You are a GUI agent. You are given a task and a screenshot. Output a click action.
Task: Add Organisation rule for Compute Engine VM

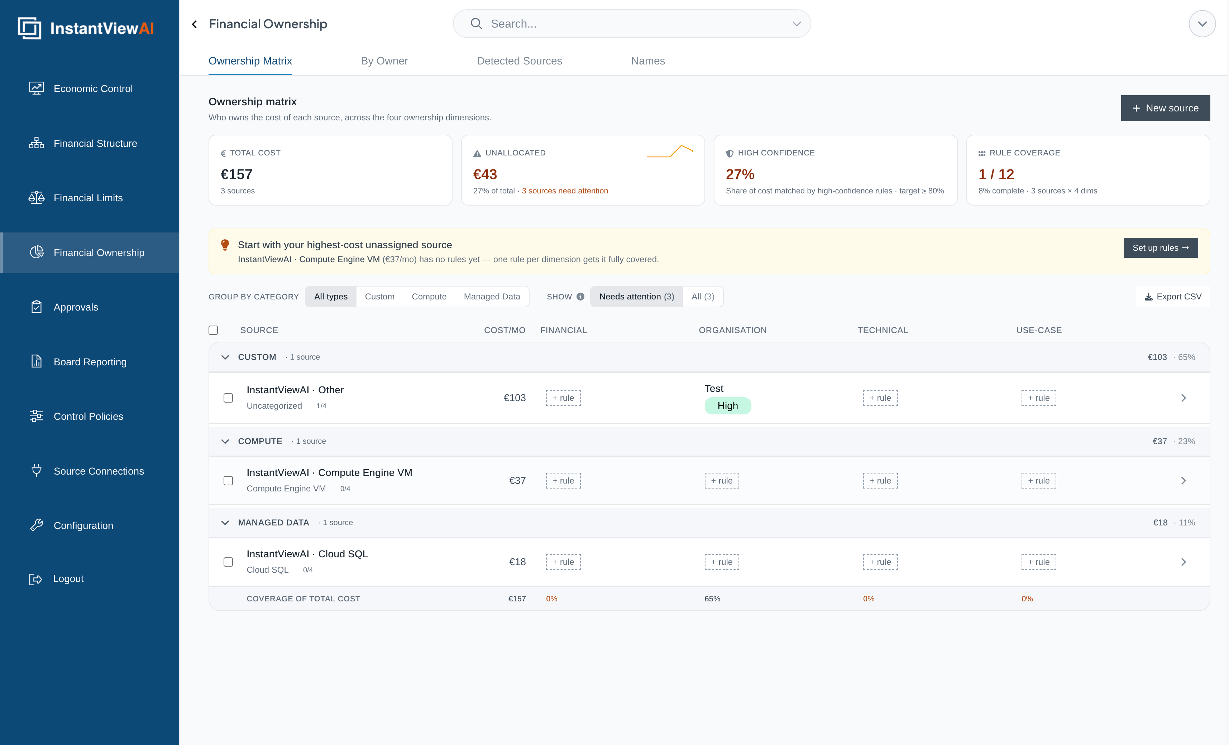pos(722,481)
